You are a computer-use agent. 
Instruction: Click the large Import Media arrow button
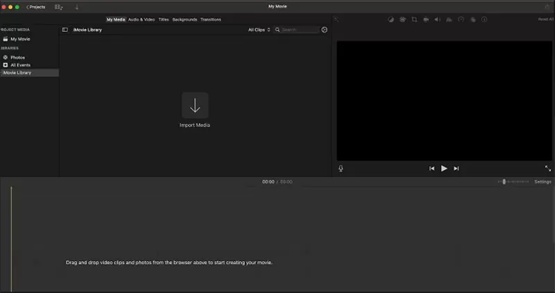tap(195, 106)
